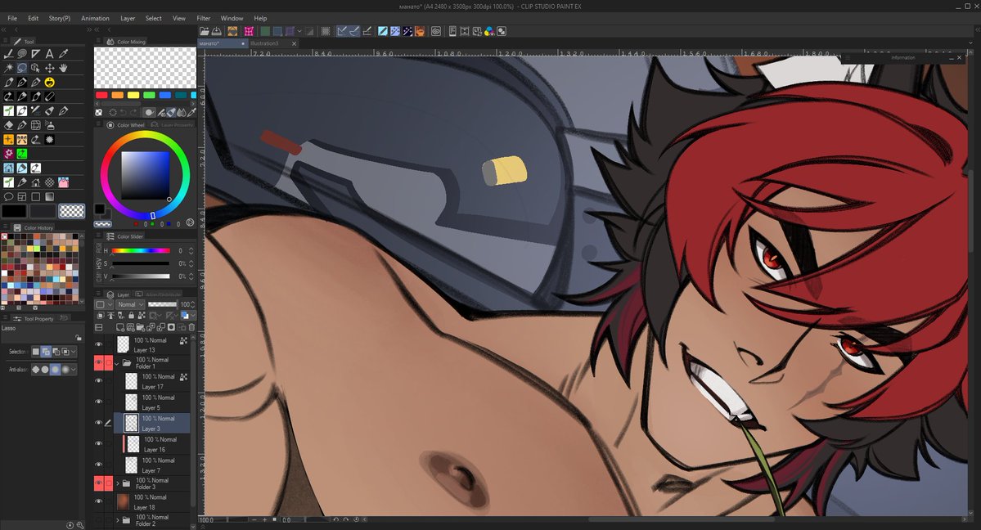
Task: Open the Selection mode dropdown arrow
Action: point(74,352)
